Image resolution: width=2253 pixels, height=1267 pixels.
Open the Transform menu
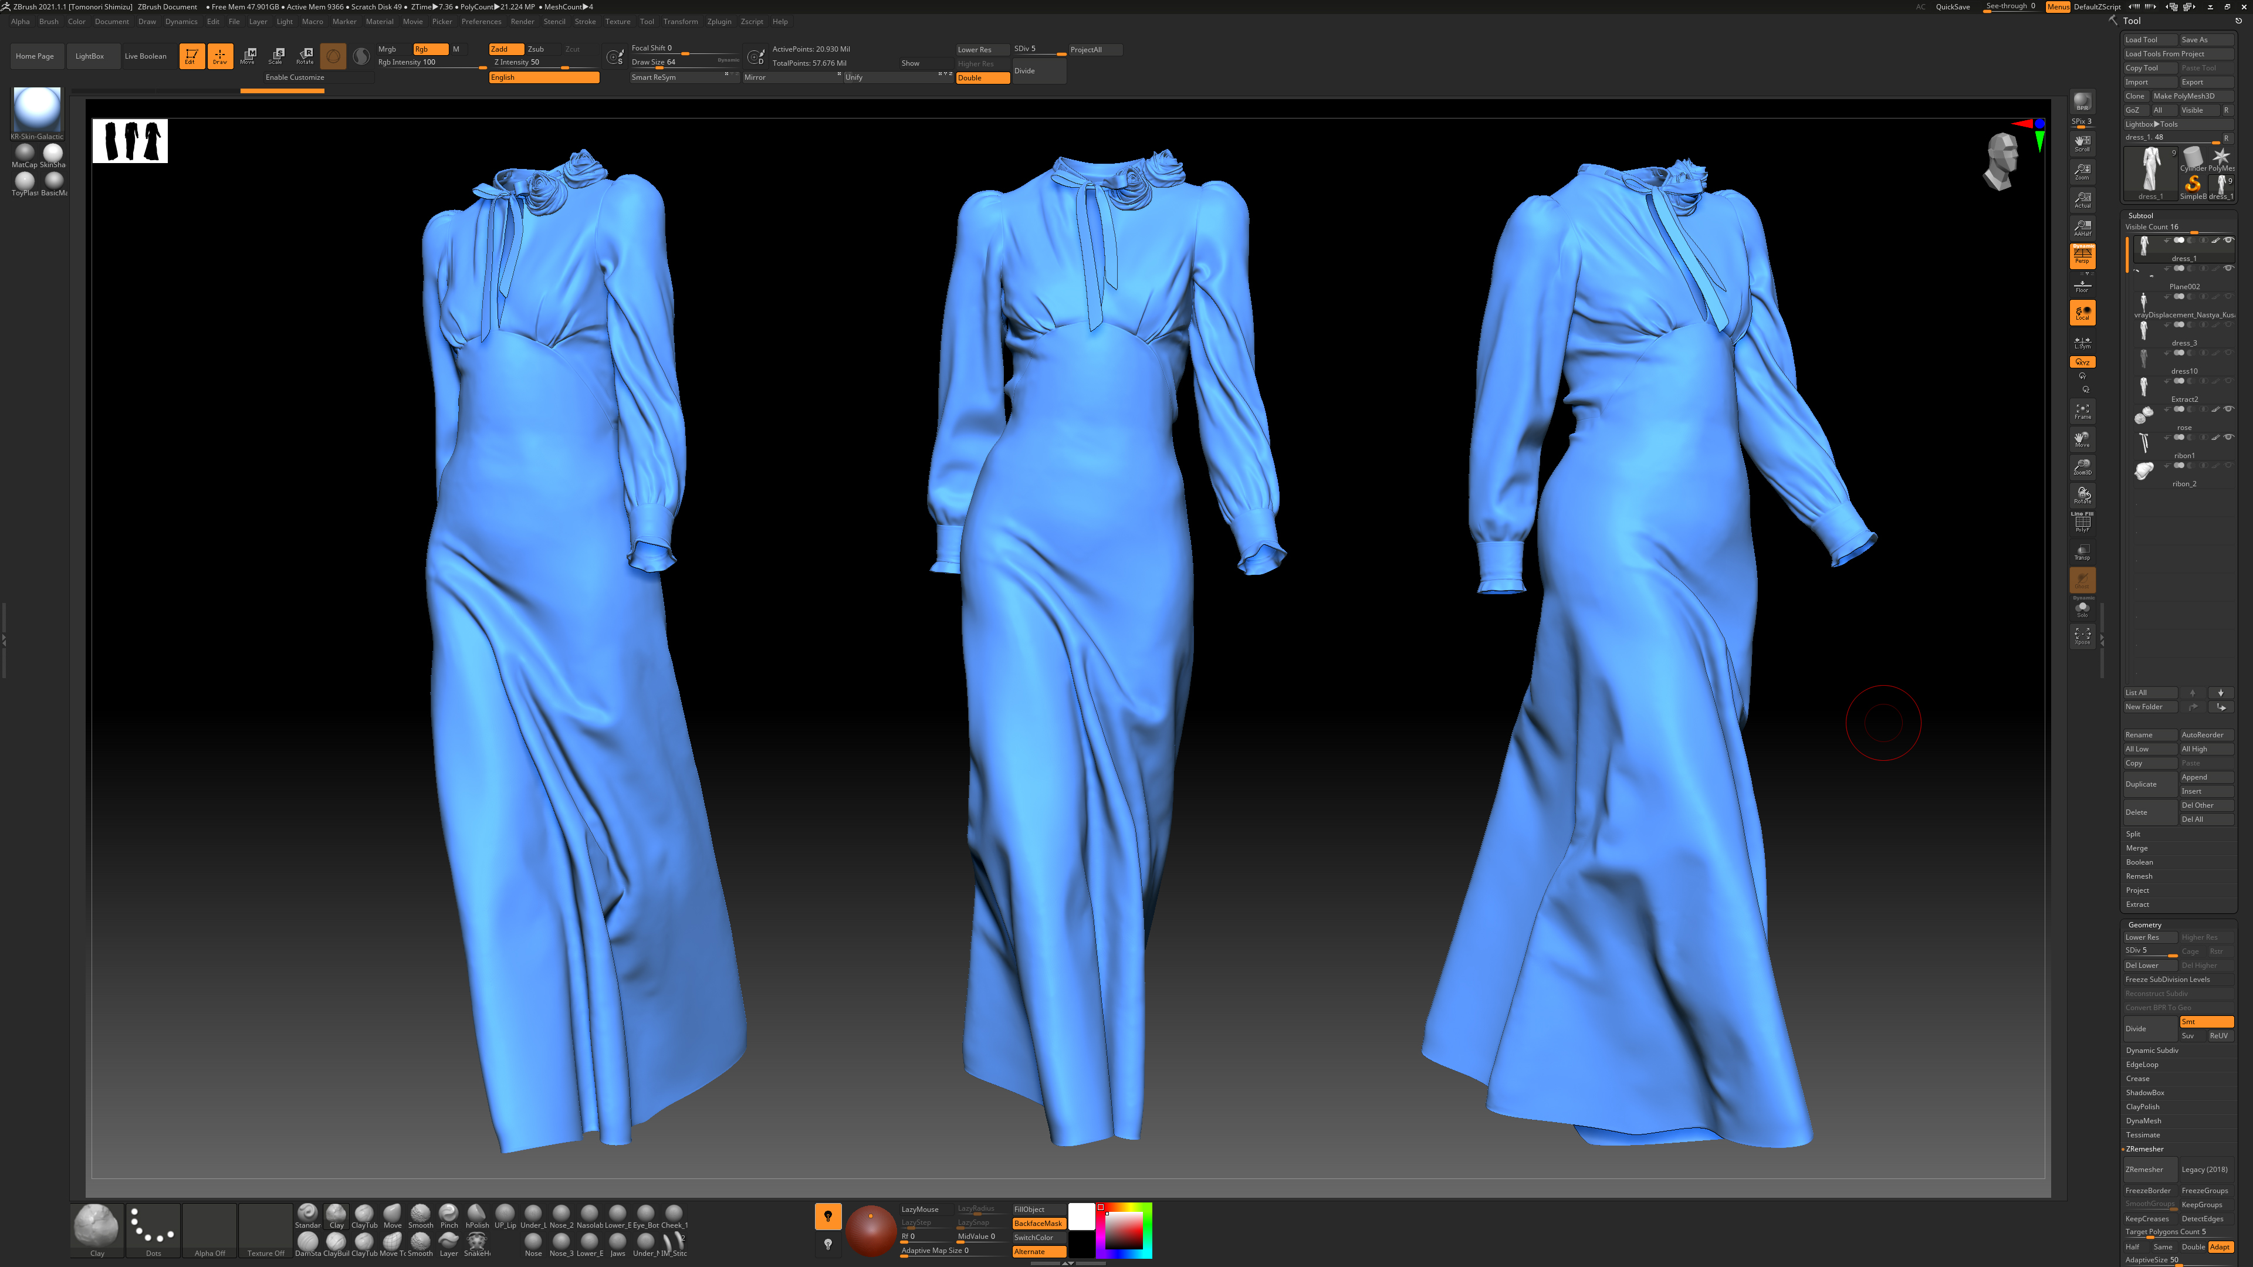[681, 22]
